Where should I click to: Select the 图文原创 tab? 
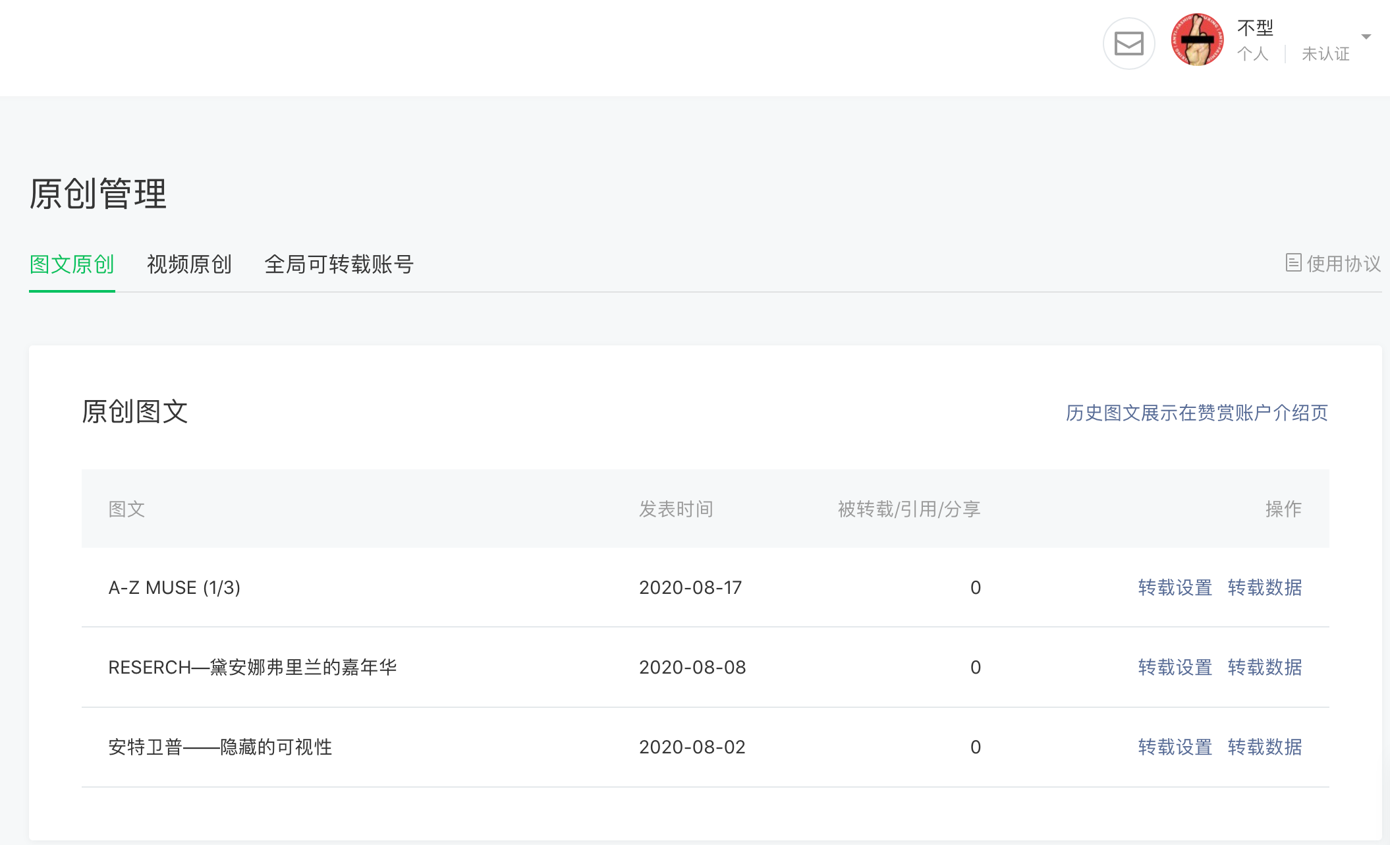(x=72, y=264)
